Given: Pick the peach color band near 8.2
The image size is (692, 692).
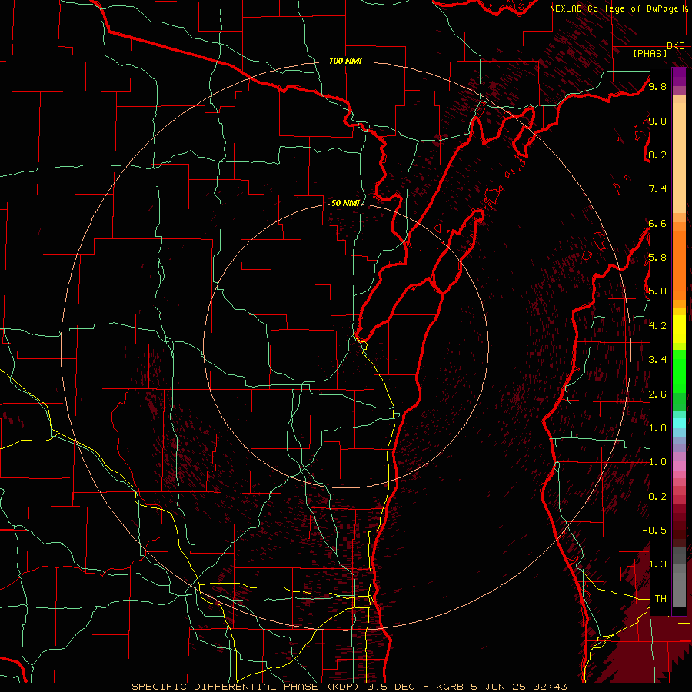Looking at the screenshot, I should [x=679, y=158].
